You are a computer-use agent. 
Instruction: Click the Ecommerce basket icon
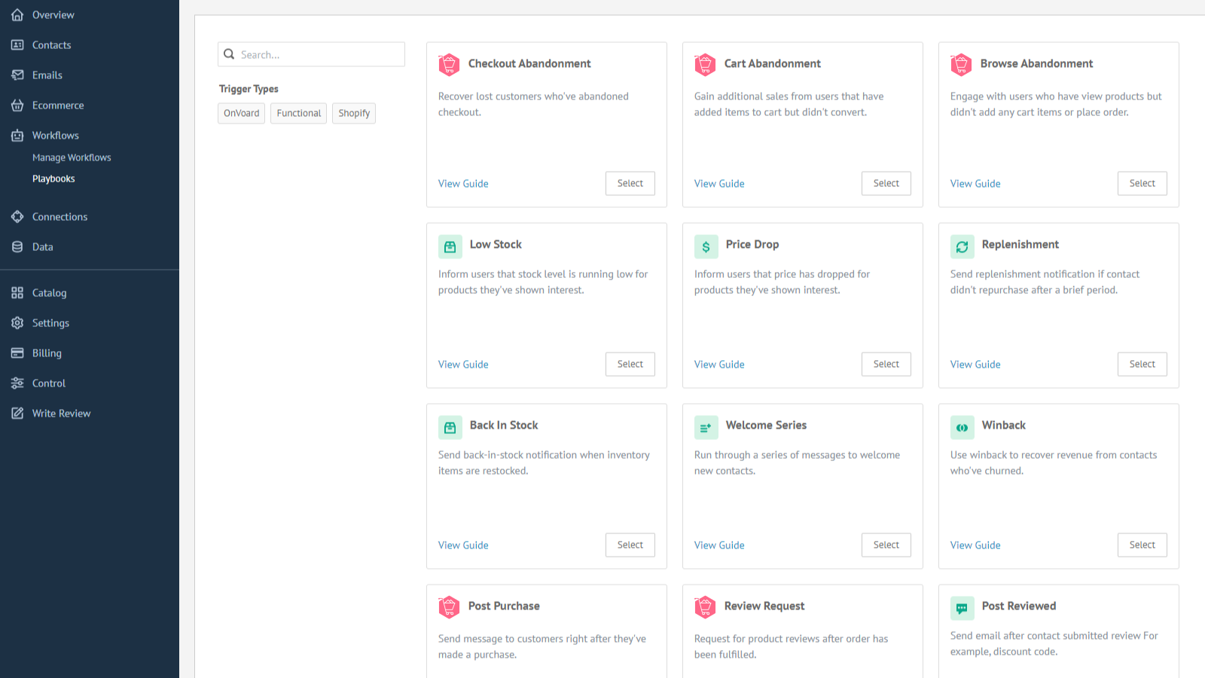coord(17,105)
